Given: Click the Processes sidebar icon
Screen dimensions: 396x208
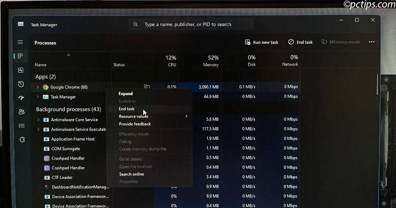Looking at the screenshot, I should [x=20, y=56].
